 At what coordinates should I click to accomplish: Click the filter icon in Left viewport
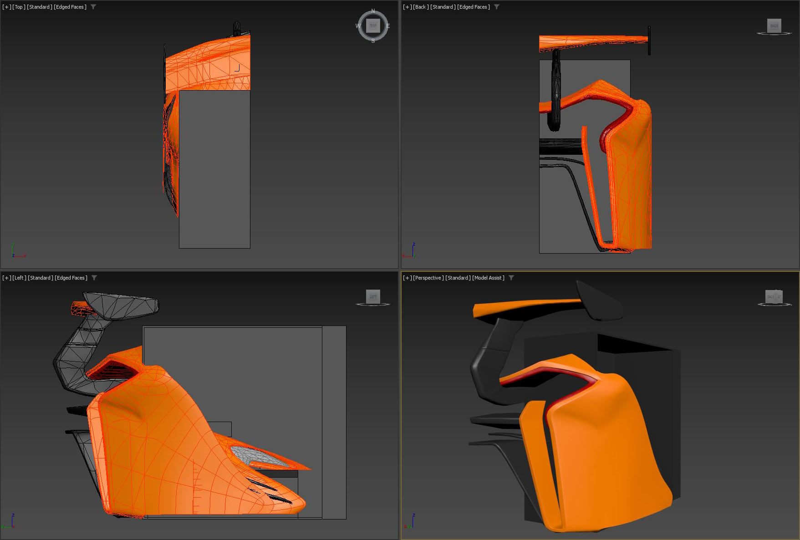pyautogui.click(x=94, y=278)
